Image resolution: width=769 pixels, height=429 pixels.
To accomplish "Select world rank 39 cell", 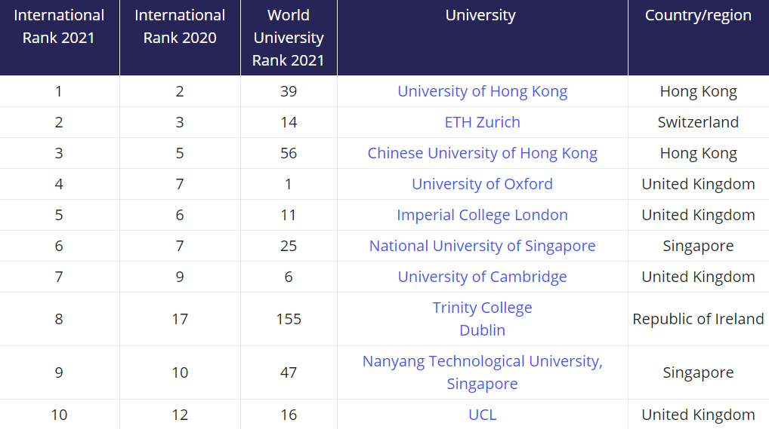I will click(x=289, y=91).
